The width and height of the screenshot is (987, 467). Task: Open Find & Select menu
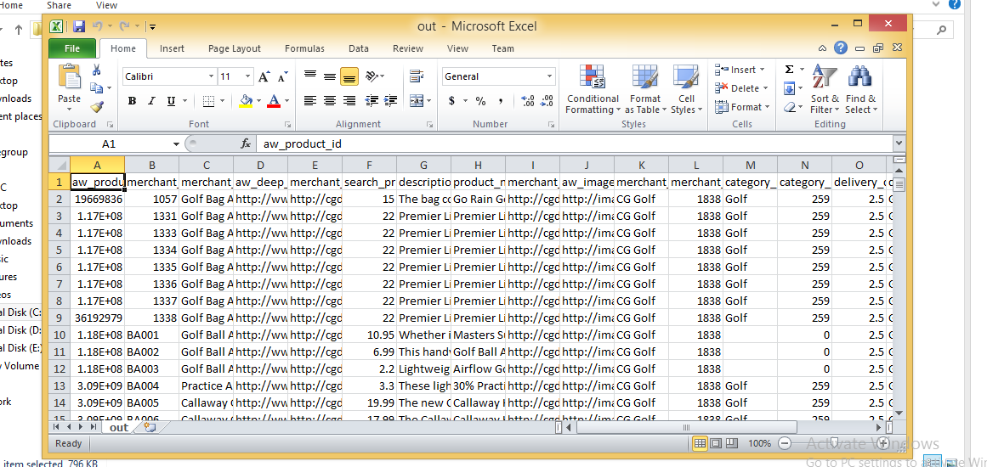[860, 89]
